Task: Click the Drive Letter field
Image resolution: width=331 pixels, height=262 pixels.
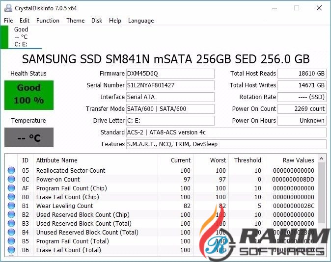Action: pos(170,121)
